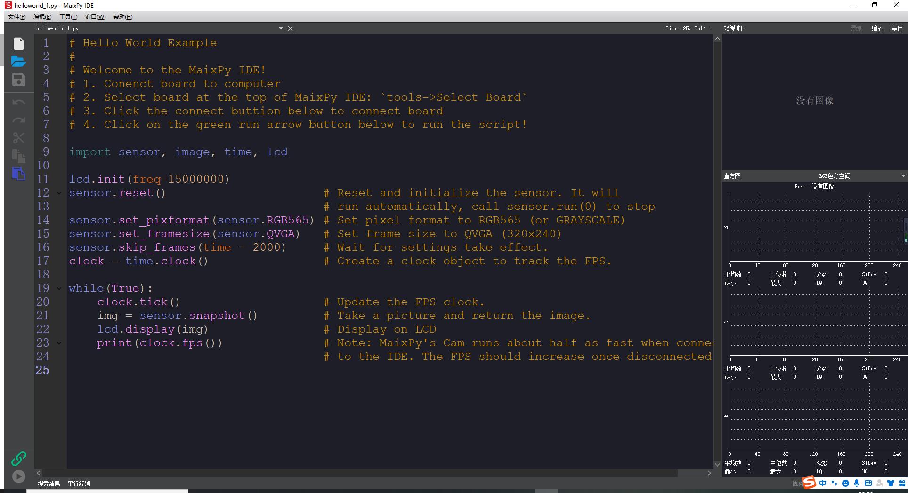Open the 帮助(H) menu

click(123, 17)
